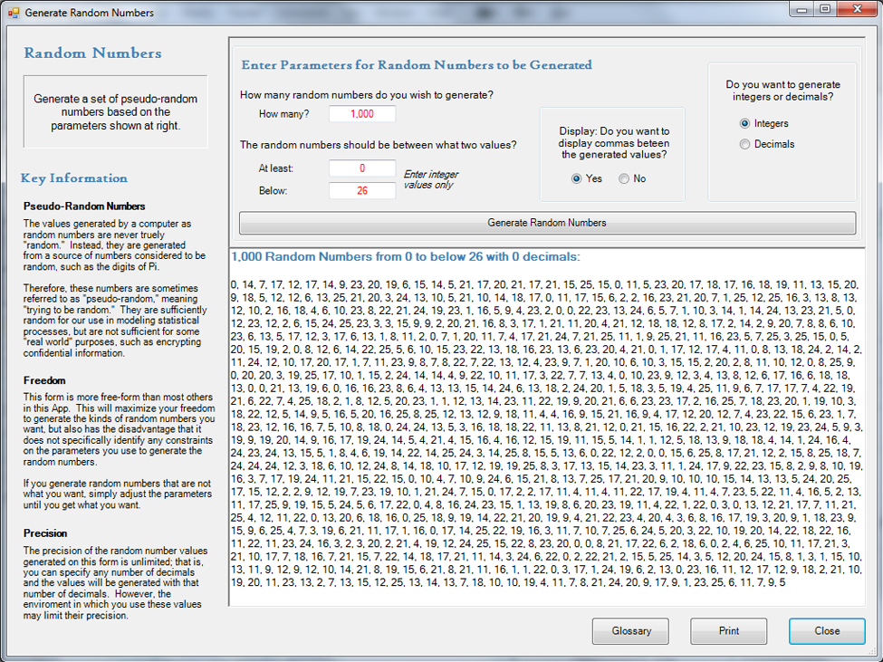Select Yes to display commas

click(576, 178)
